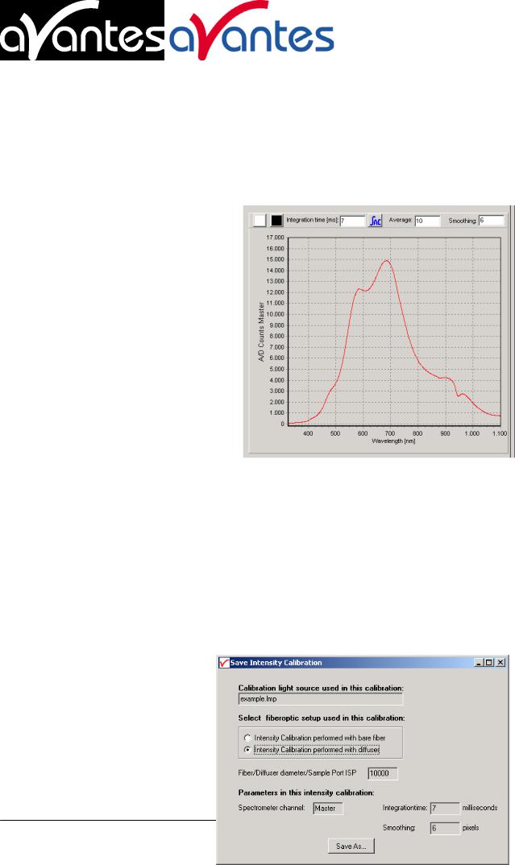
Task: Click the 1.100 X-axis value
Action: coord(500,433)
